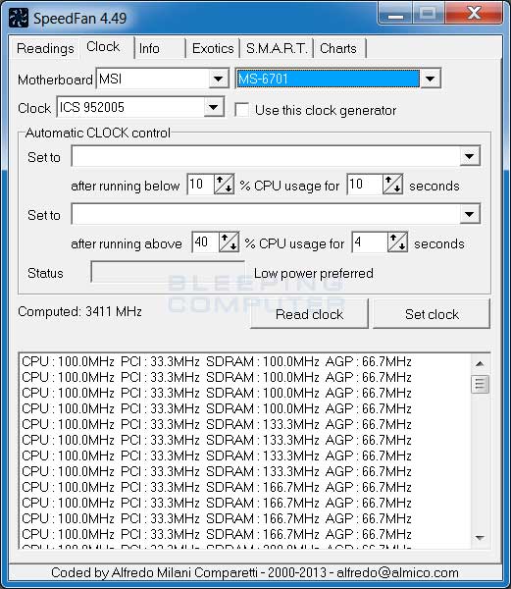
Task: Click the clock list scroll up arrow
Action: [480, 363]
